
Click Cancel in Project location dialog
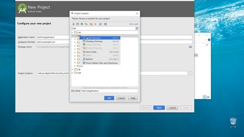pyautogui.click(x=121, y=98)
